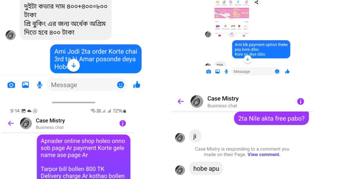
Task: Send a thumbs-up in the upper-right chat
Action: 287,71
